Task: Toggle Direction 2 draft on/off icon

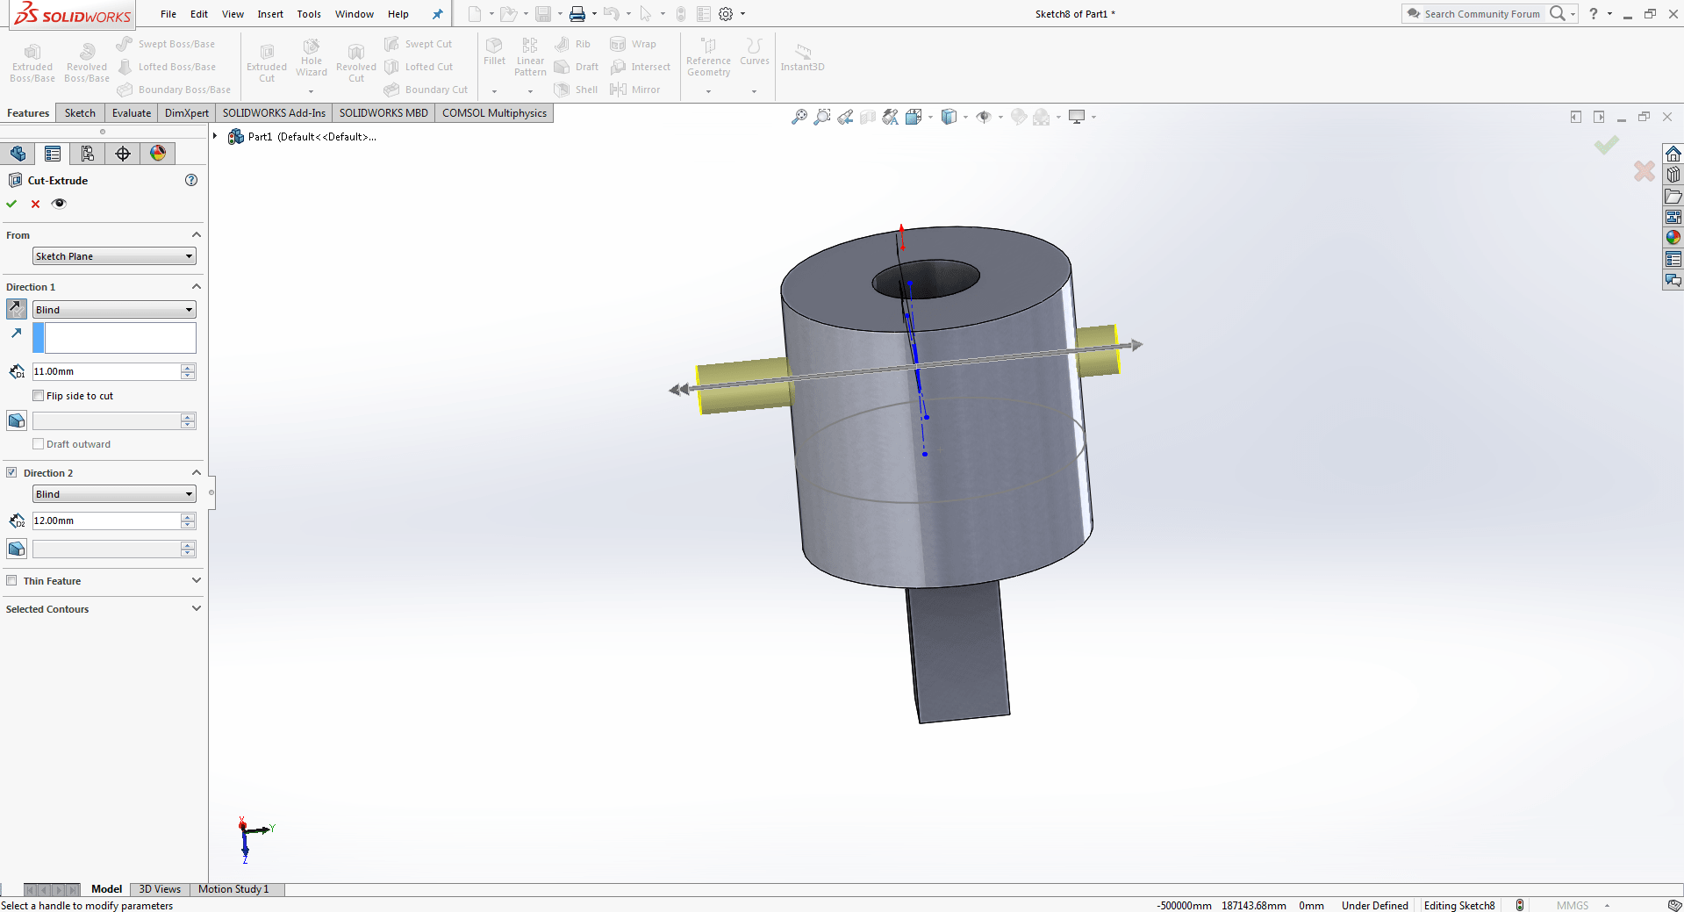Action: click(17, 549)
